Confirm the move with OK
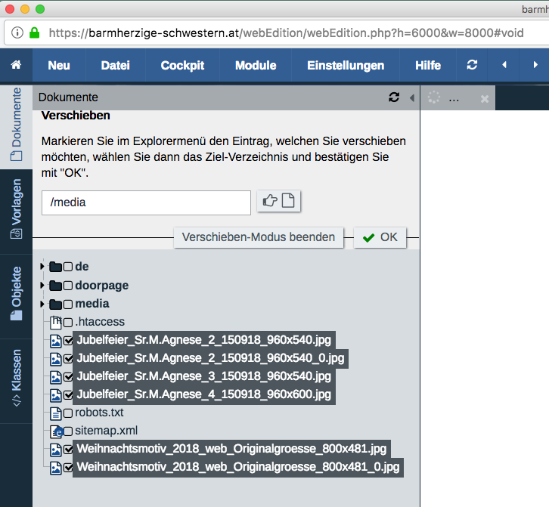This screenshot has width=549, height=507. click(380, 237)
